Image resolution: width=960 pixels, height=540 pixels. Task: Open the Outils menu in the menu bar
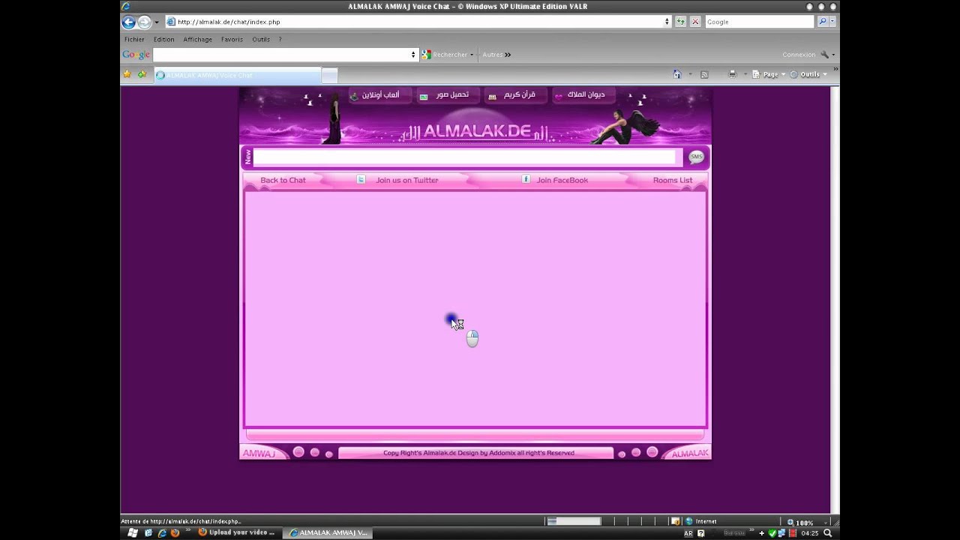[x=261, y=39]
